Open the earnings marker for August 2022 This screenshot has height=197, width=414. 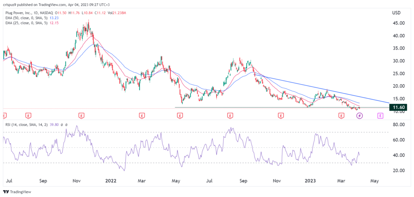click(230, 116)
